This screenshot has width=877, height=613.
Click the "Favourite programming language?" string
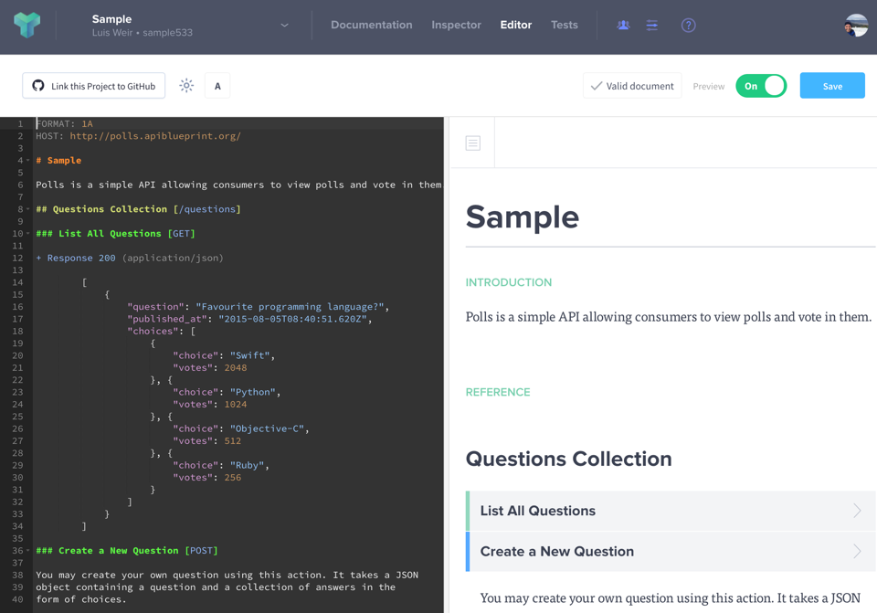point(291,307)
